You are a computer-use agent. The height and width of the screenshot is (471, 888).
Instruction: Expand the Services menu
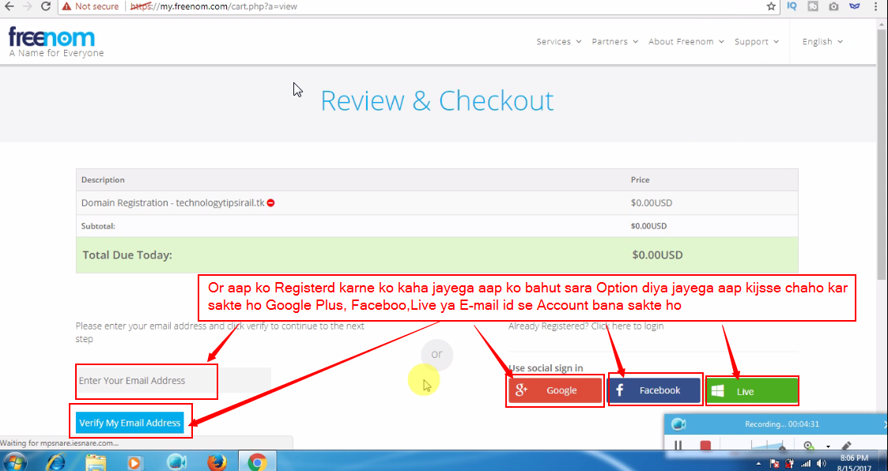tap(558, 41)
